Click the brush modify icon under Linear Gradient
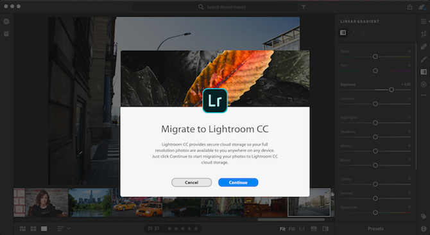The image size is (430, 235). click(354, 33)
